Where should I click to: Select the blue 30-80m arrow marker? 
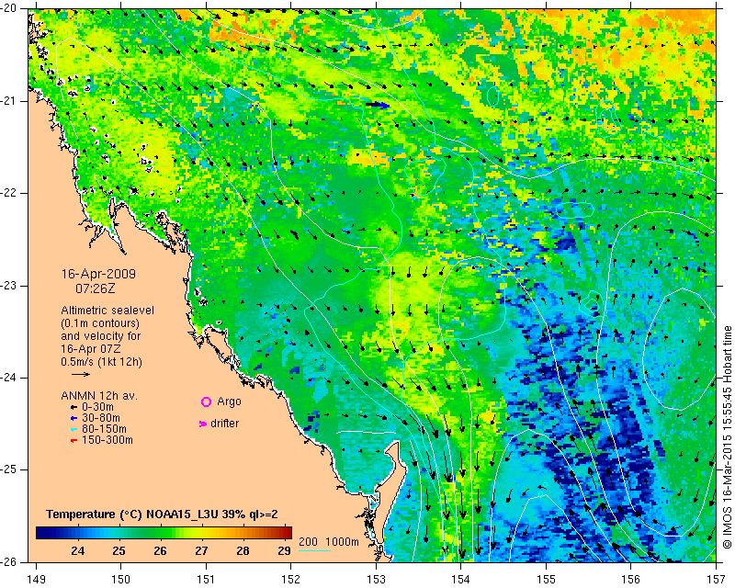(73, 418)
